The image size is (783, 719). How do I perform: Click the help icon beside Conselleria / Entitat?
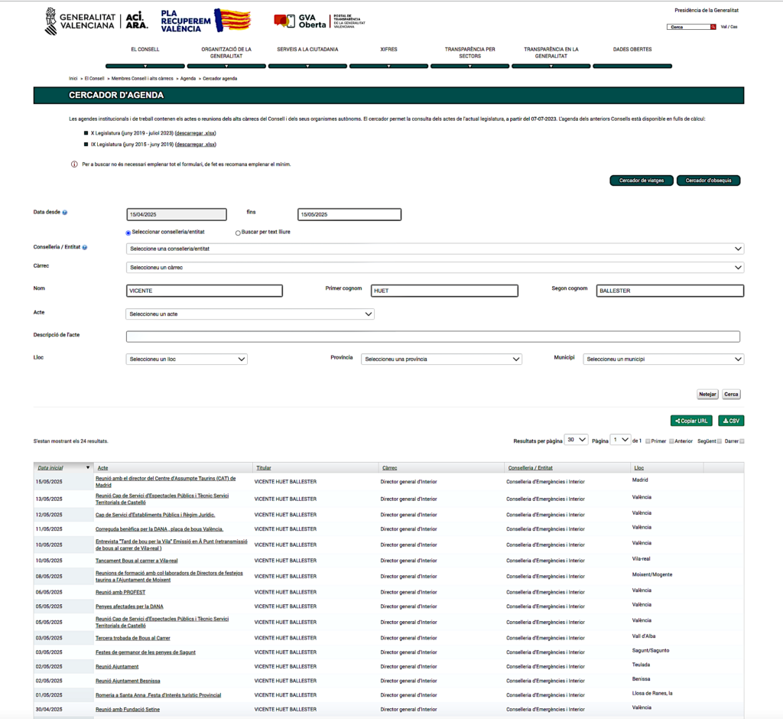click(x=84, y=248)
